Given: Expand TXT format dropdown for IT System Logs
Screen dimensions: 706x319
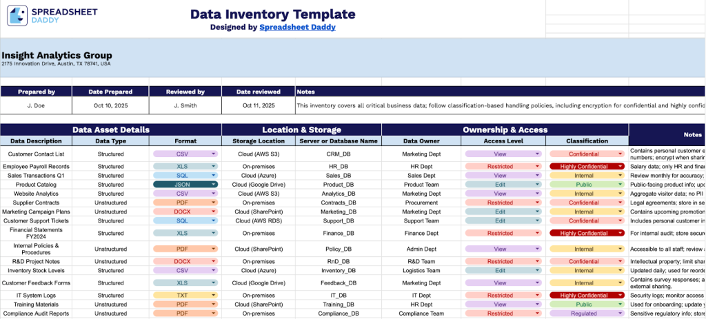Looking at the screenshot, I should coord(214,295).
